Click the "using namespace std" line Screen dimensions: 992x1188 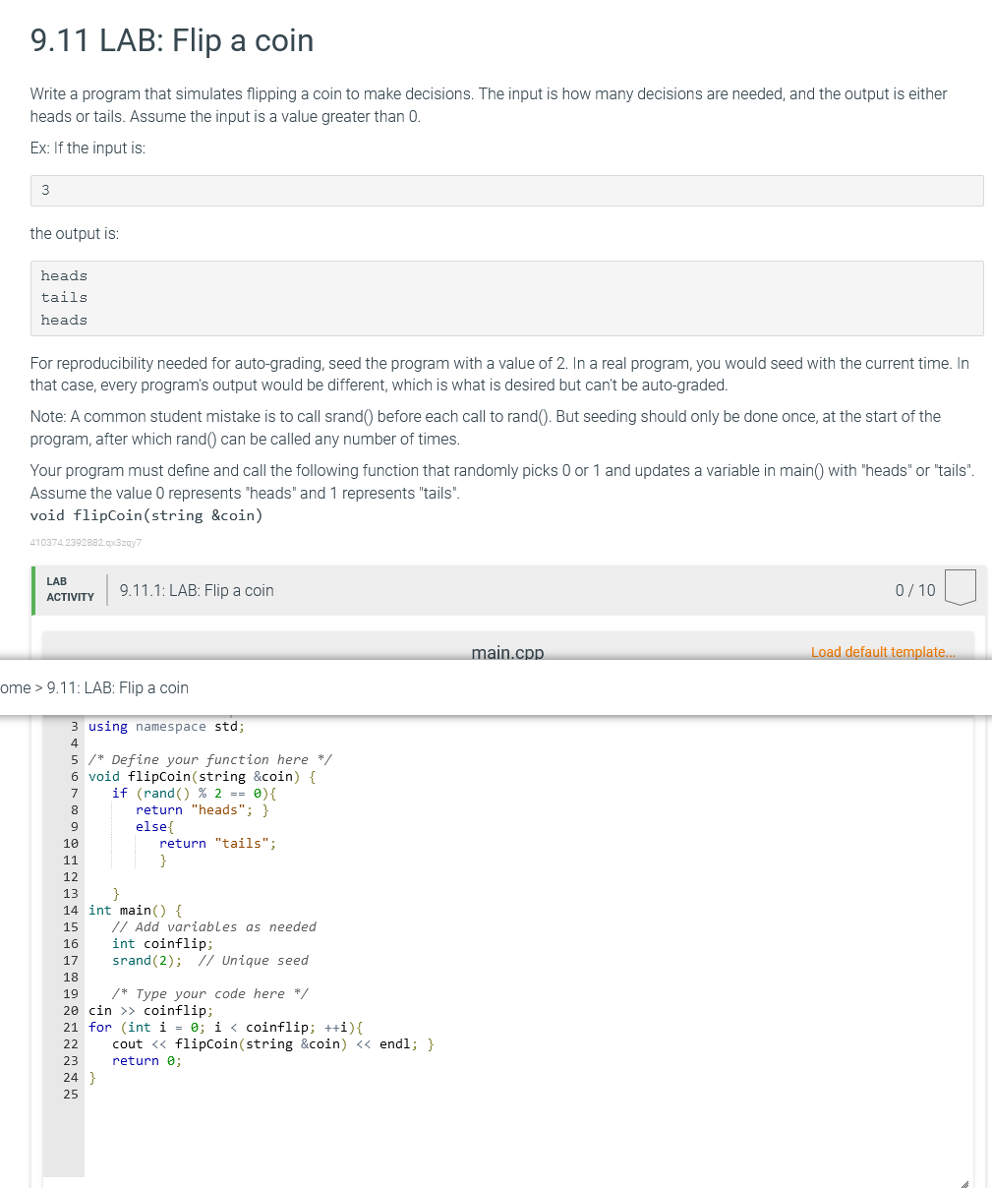coord(161,726)
